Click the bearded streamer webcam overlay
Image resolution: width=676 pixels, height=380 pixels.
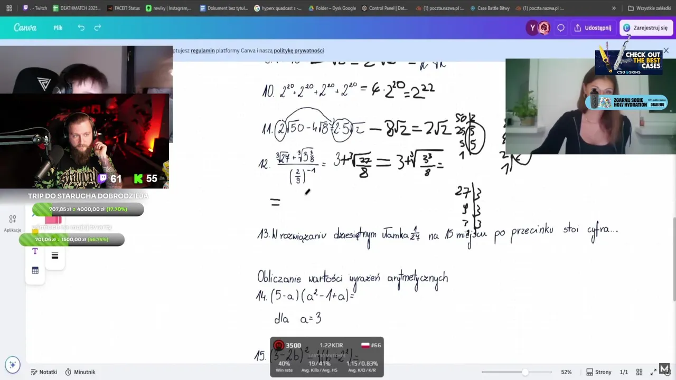click(x=84, y=141)
